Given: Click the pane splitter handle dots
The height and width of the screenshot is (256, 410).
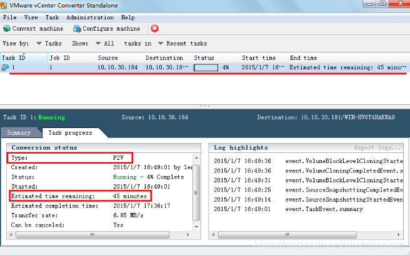Looking at the screenshot, I should (205, 106).
